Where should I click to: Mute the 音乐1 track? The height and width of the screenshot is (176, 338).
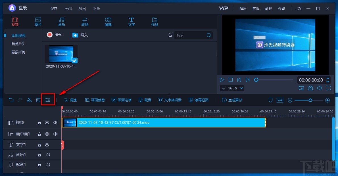tap(48, 155)
